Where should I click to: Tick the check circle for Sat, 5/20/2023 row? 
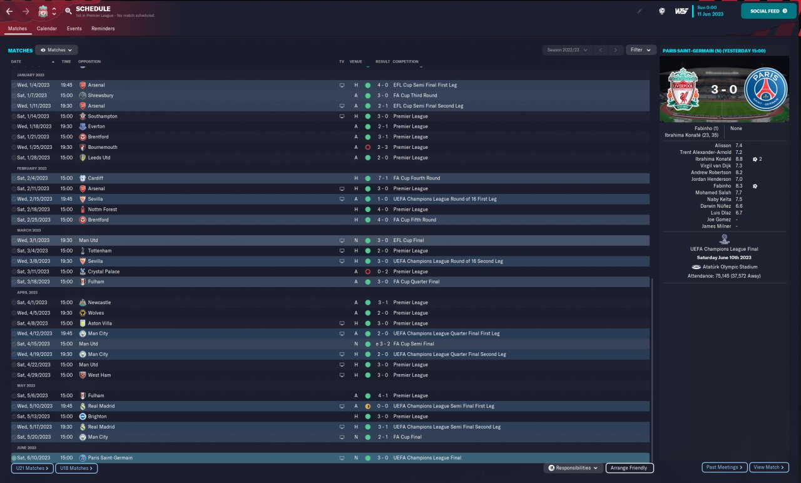pyautogui.click(x=14, y=437)
